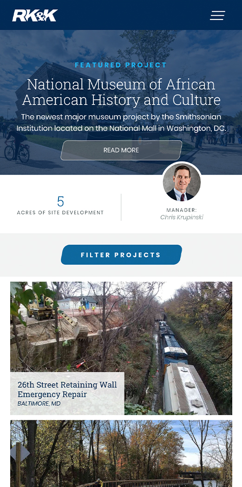Click the Baltimore, MD location text

pos(39,403)
